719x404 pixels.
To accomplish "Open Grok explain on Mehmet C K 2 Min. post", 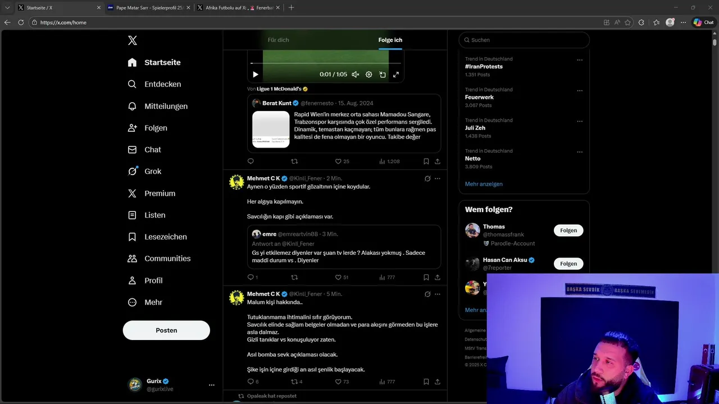I will tap(427, 178).
